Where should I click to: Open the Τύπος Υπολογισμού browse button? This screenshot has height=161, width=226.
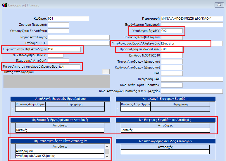coord(106,71)
